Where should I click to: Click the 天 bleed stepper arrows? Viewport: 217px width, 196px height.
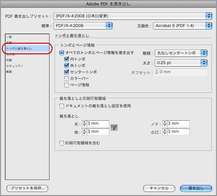coord(84,123)
